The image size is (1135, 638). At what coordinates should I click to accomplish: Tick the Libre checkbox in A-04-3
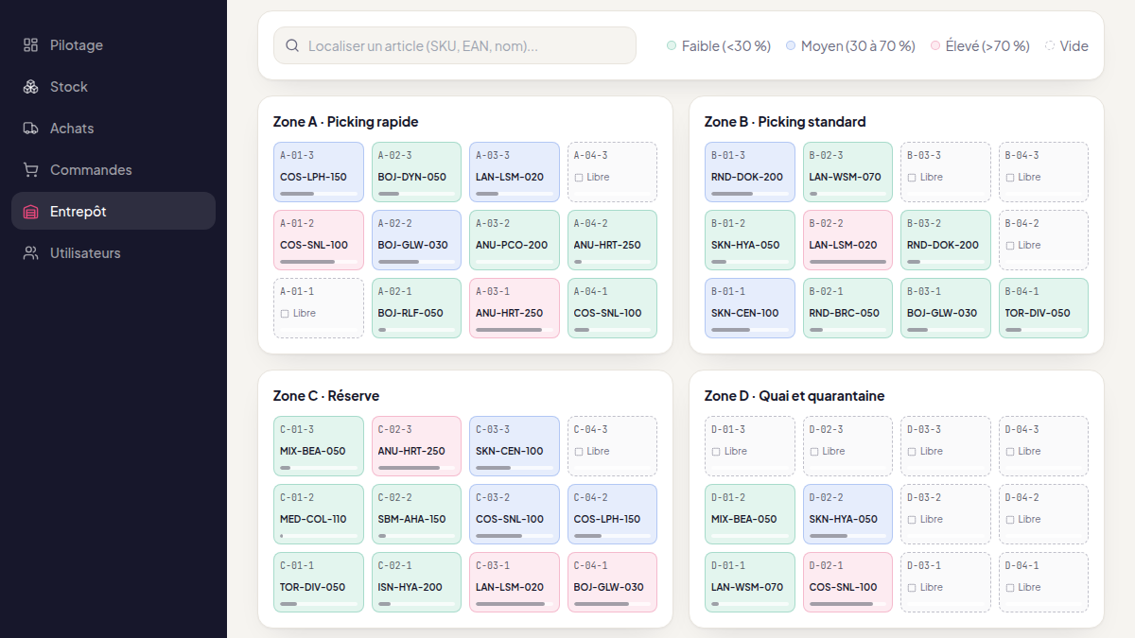(578, 178)
